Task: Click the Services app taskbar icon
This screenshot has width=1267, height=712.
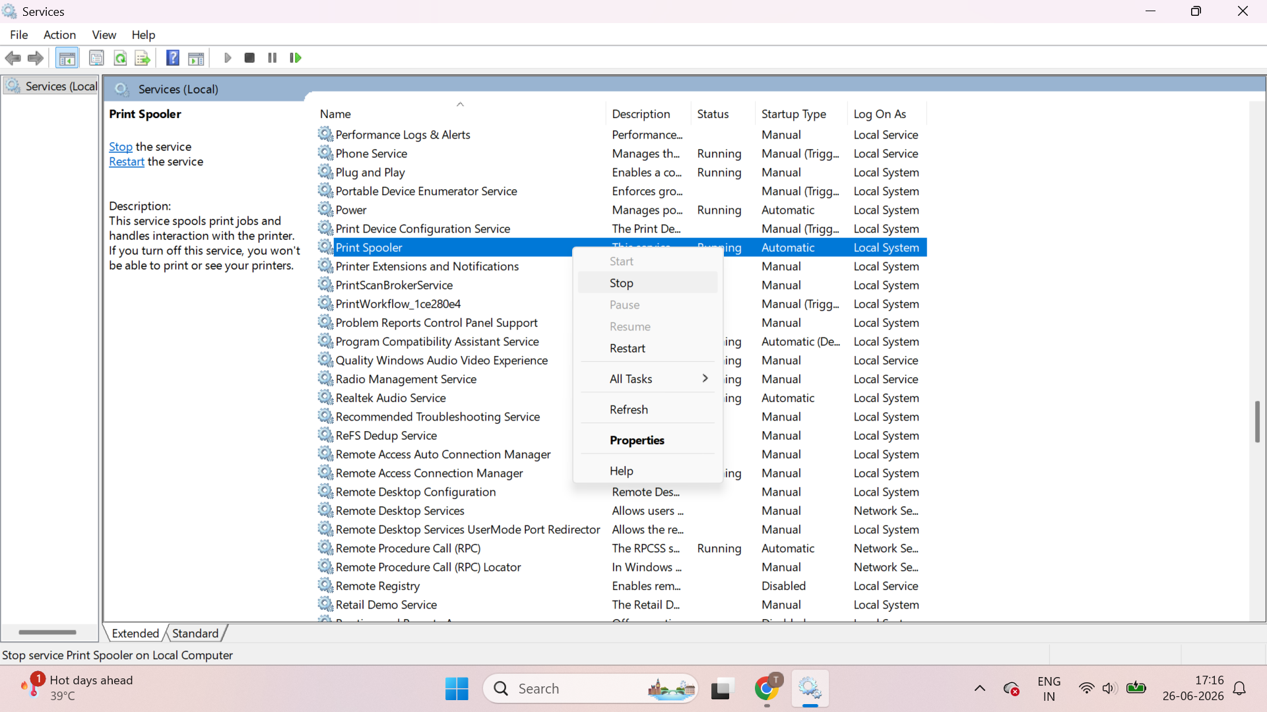Action: tap(810, 688)
